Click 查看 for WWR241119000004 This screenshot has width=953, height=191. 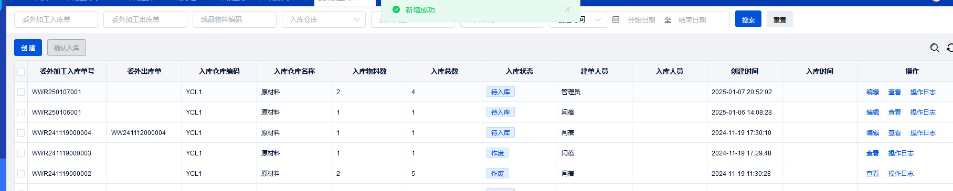[895, 133]
